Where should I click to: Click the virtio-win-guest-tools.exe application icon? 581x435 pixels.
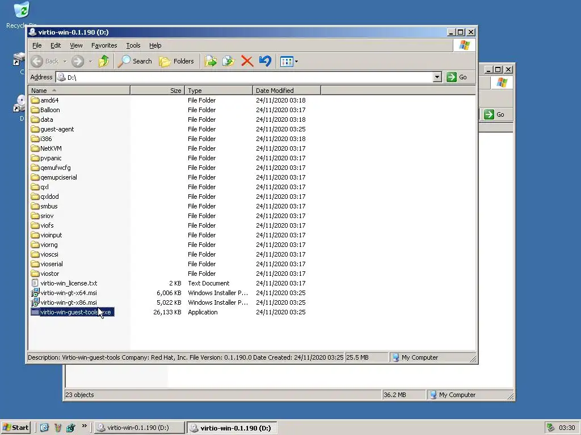[x=35, y=312]
